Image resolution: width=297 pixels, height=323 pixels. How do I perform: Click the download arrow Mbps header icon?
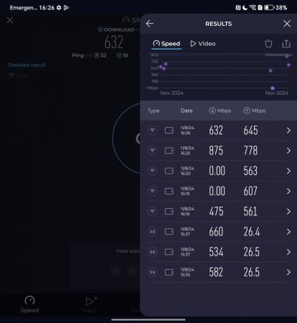[212, 111]
